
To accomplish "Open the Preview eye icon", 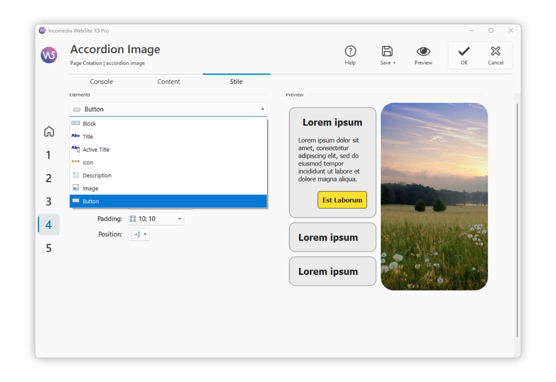I will [x=423, y=51].
